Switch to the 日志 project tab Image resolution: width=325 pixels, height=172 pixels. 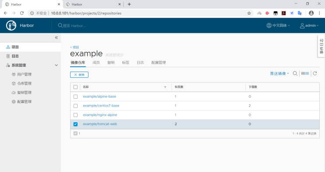(x=140, y=62)
